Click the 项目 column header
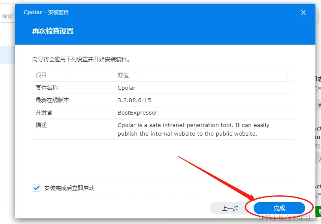 point(73,75)
